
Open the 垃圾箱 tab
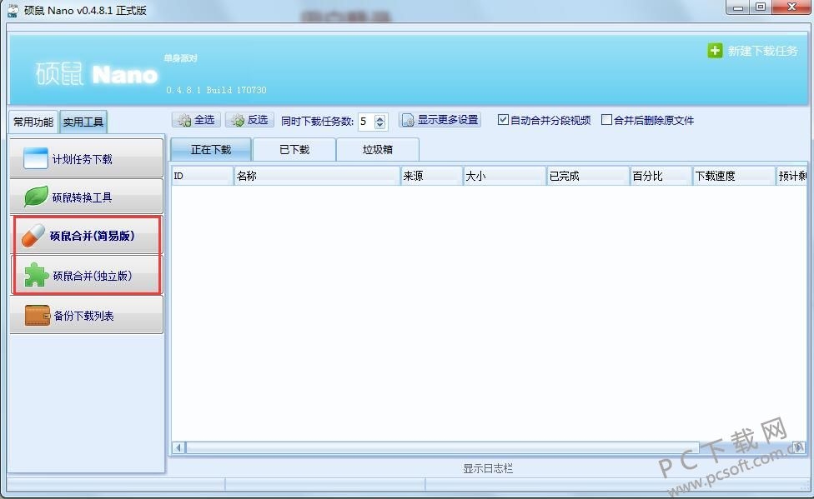coord(378,149)
